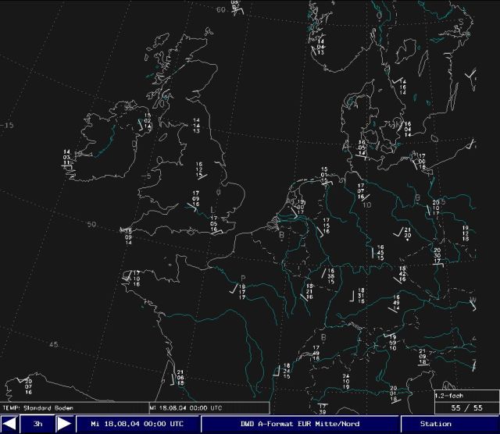Viewport: 500px width, 434px height.
Task: Click the date field in the bottom navigation bar
Action: tap(138, 424)
